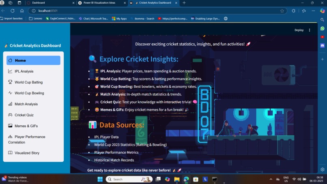Go to Match Analysis page
The height and width of the screenshot is (184, 327).
pos(33,104)
